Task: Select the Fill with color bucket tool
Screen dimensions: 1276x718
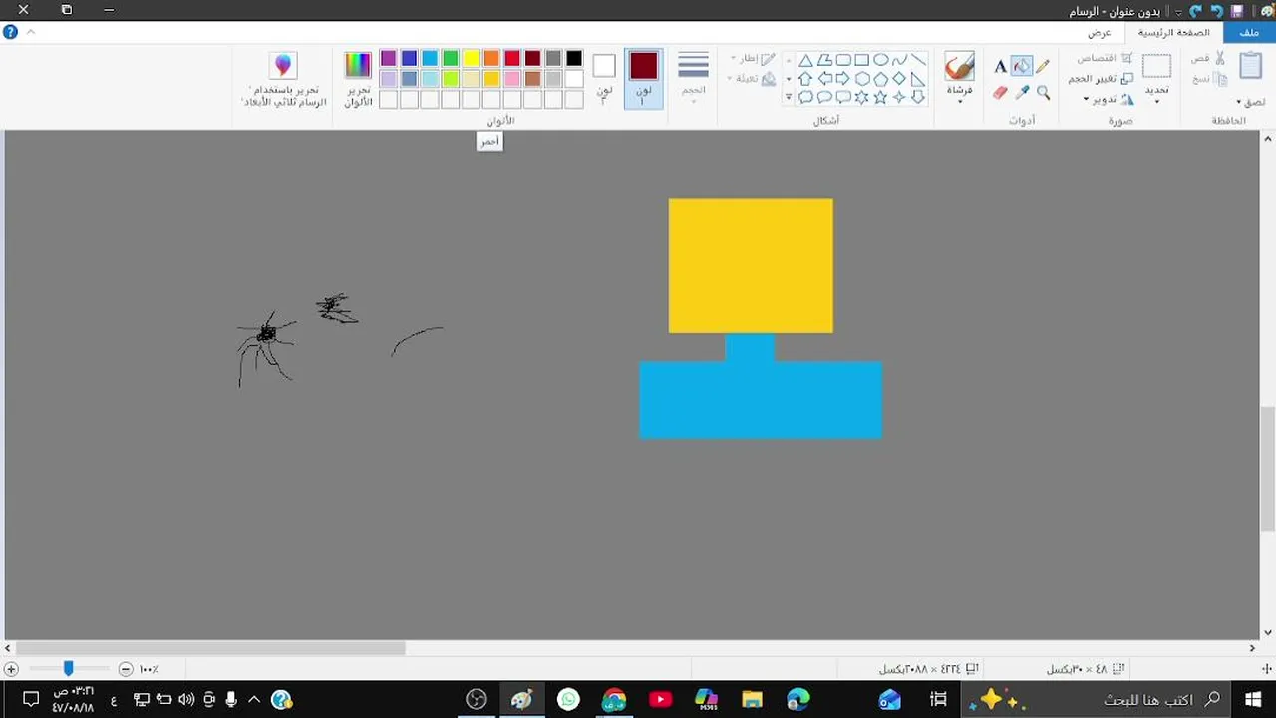Action: (x=1022, y=67)
